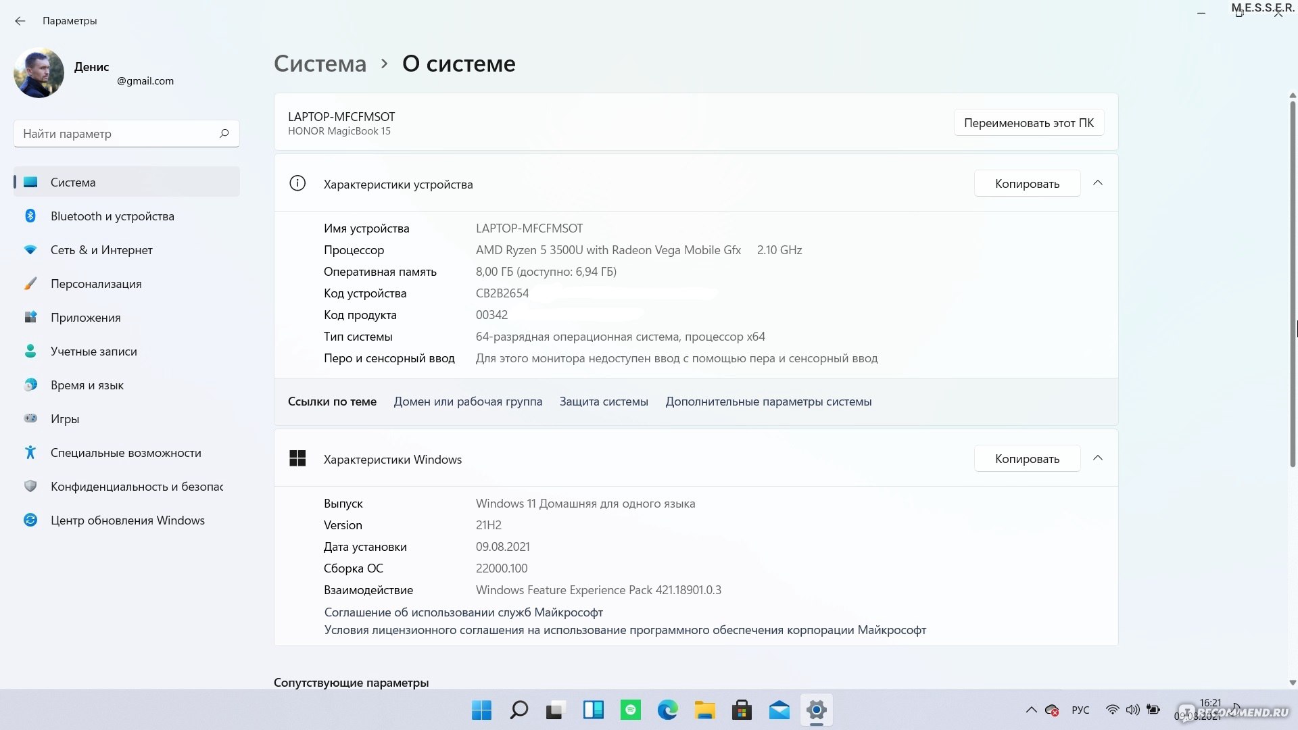
Task: Click the gamepad icon for Игры
Action: [30, 418]
